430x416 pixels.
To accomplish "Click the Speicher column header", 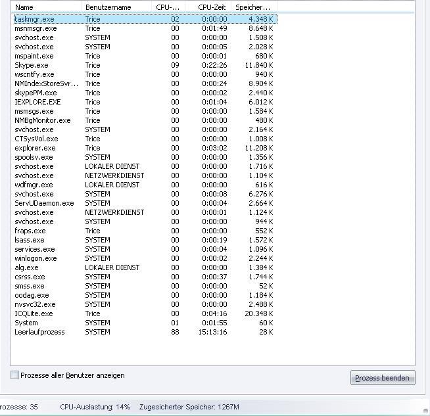I will point(254,7).
